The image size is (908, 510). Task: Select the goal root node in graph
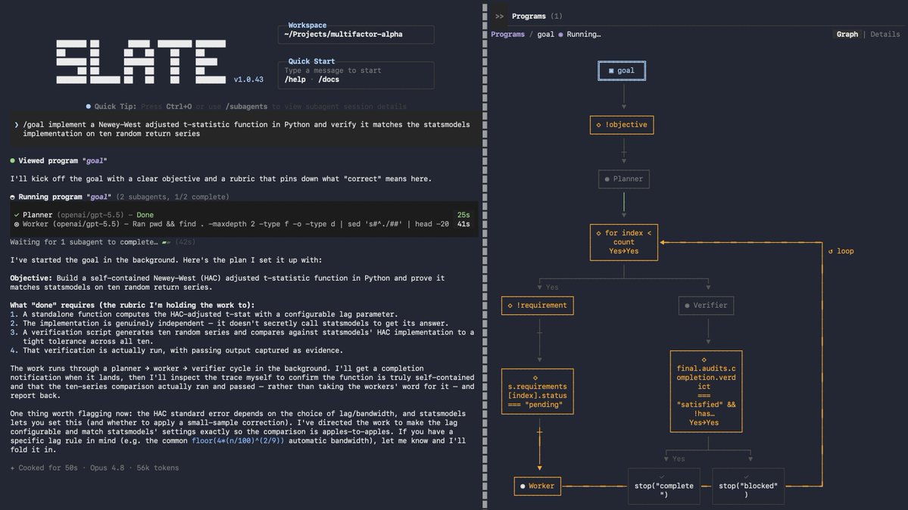pyautogui.click(x=621, y=70)
